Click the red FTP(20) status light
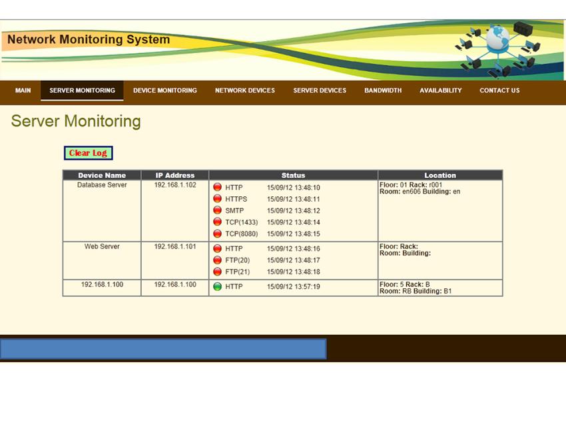The width and height of the screenshot is (566, 424). pos(218,260)
